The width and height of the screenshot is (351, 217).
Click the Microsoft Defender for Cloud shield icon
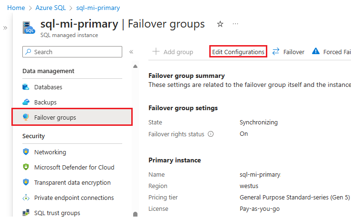pyautogui.click(x=26, y=167)
